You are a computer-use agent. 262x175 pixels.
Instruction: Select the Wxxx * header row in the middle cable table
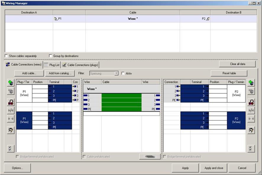[x=122, y=89]
